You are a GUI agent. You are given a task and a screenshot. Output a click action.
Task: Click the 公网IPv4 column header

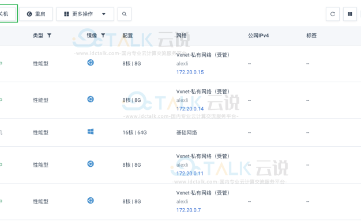click(x=258, y=36)
